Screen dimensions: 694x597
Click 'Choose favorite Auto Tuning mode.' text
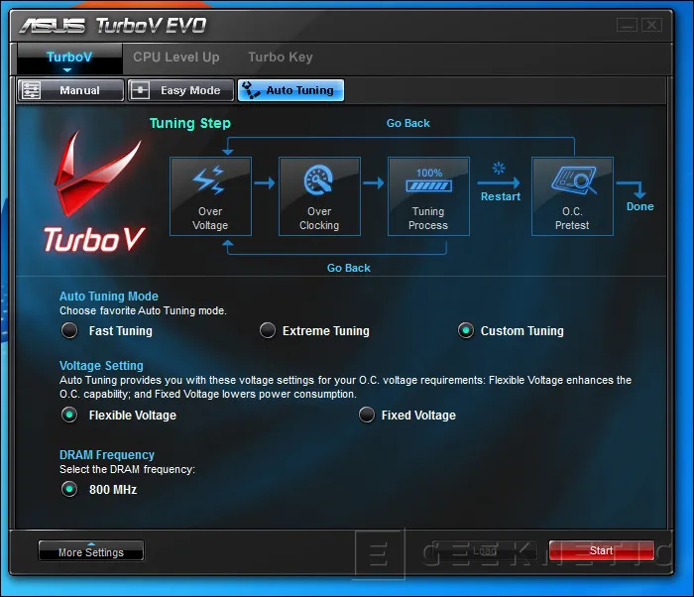tap(143, 311)
